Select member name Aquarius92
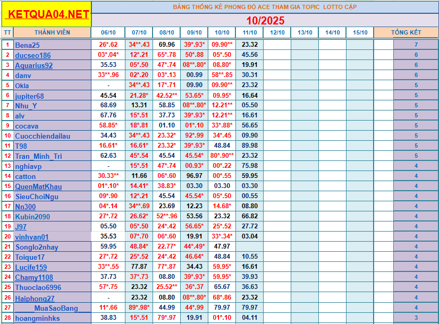 [34, 65]
